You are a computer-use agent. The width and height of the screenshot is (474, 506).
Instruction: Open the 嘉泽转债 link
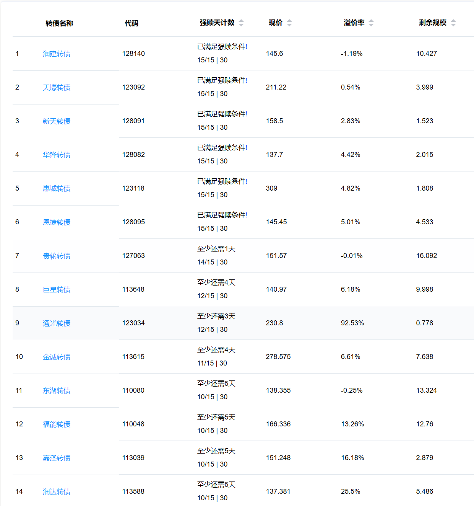pyautogui.click(x=57, y=458)
